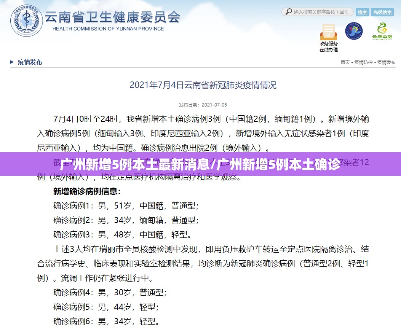Click the purple 广州新增5例本土 banner
The width and height of the screenshot is (401, 328).
pos(200,164)
